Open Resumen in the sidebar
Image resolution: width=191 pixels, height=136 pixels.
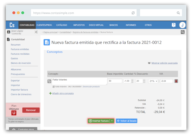point(16,45)
